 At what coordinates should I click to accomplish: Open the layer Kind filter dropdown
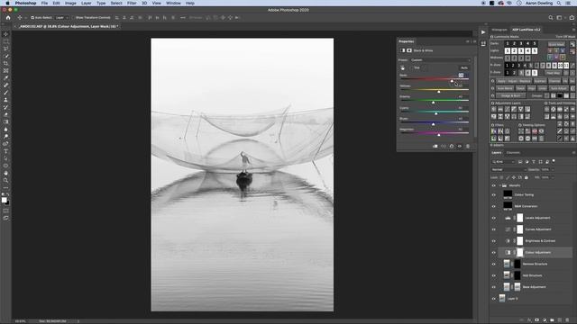click(x=503, y=162)
